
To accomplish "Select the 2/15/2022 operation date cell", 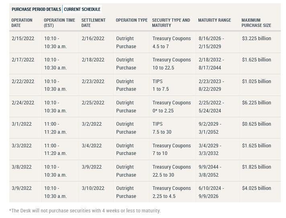I will (23, 39).
